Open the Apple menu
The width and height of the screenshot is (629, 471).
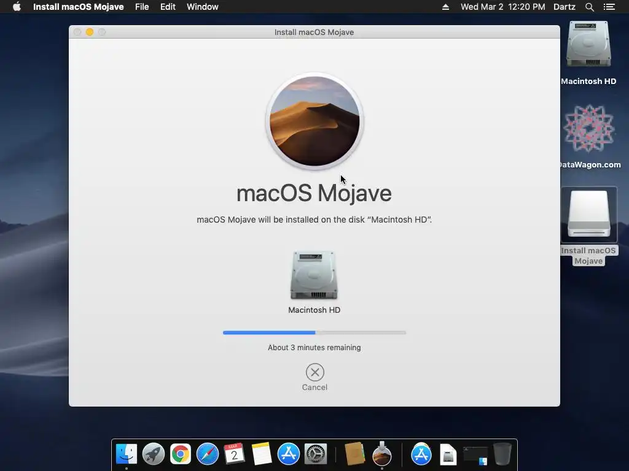click(x=17, y=7)
